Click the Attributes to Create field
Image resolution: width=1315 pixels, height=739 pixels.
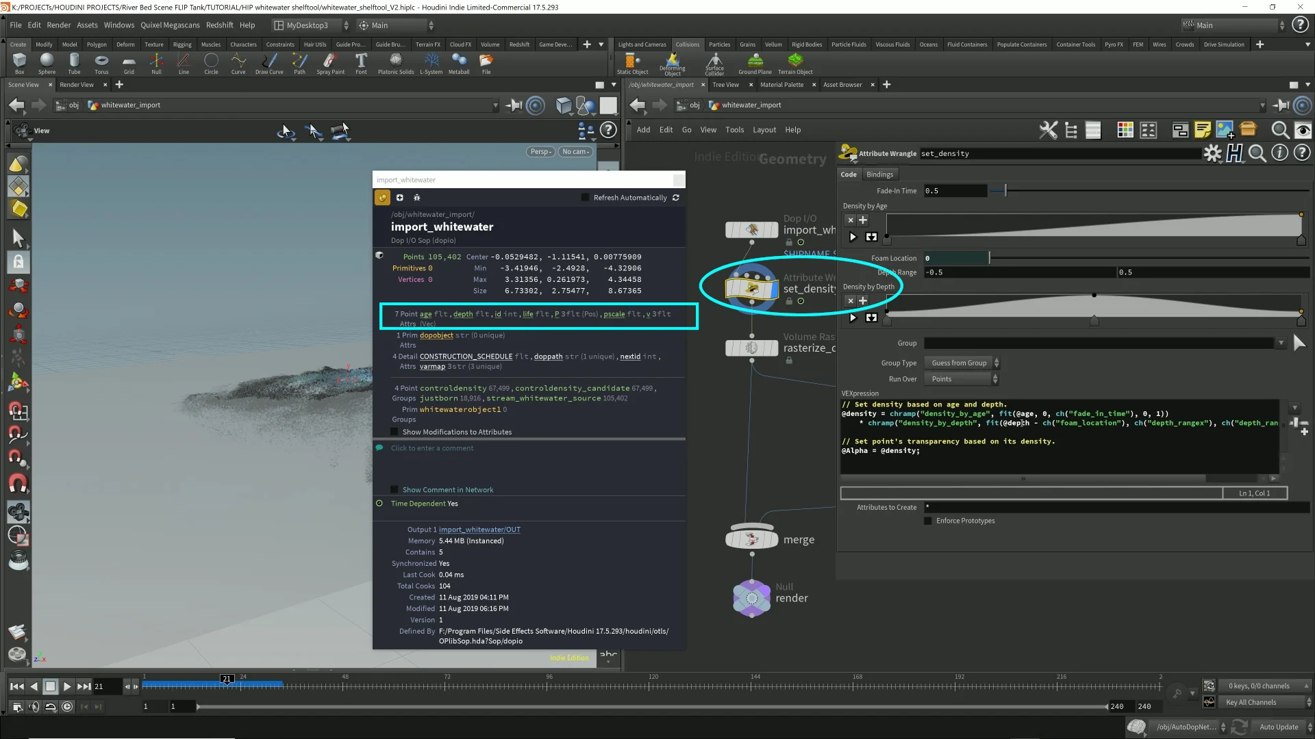click(1116, 508)
